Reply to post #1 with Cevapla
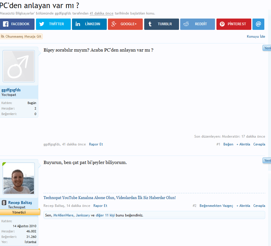 [259, 144]
